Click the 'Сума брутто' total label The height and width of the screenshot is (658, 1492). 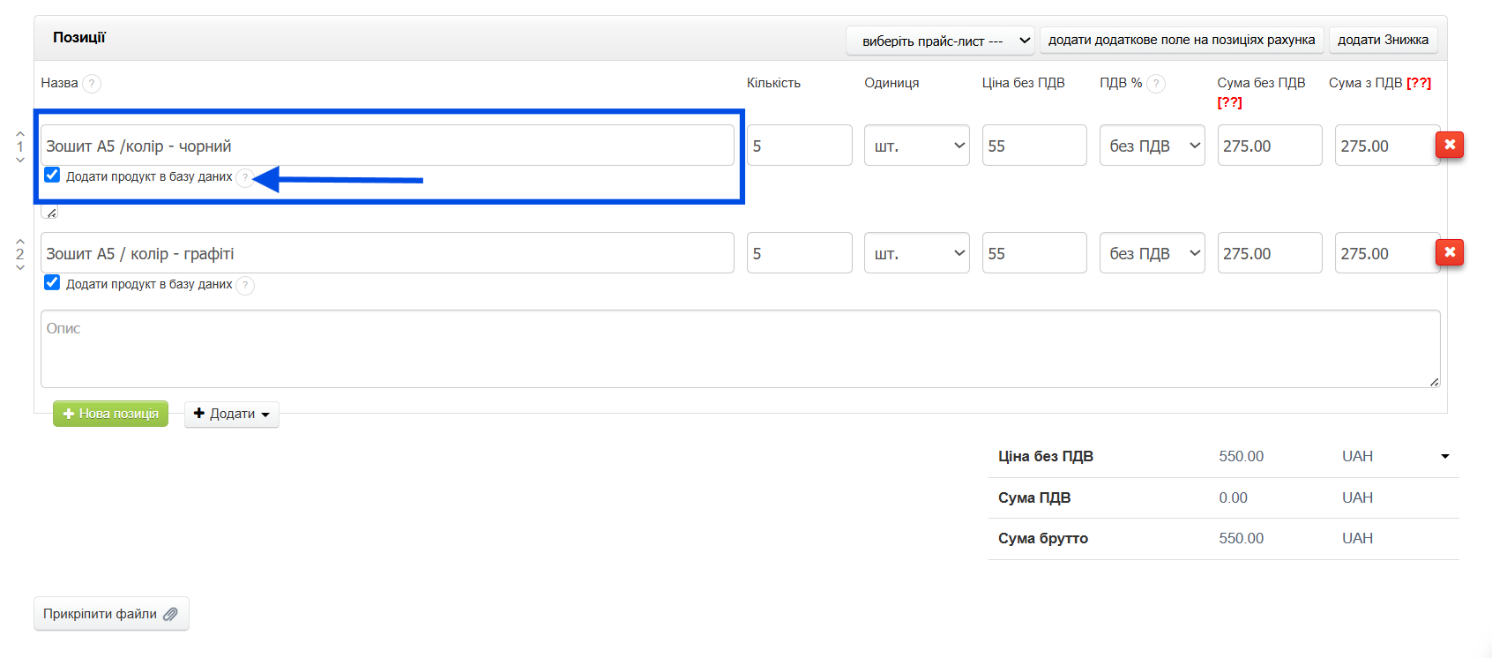(x=1043, y=538)
